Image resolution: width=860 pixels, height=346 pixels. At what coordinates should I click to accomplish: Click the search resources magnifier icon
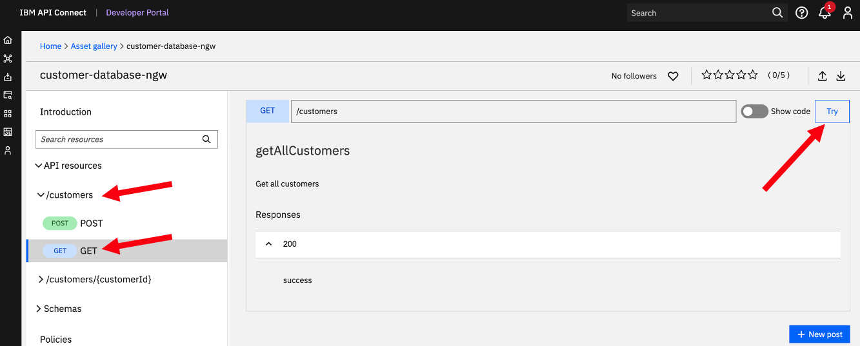(x=206, y=139)
